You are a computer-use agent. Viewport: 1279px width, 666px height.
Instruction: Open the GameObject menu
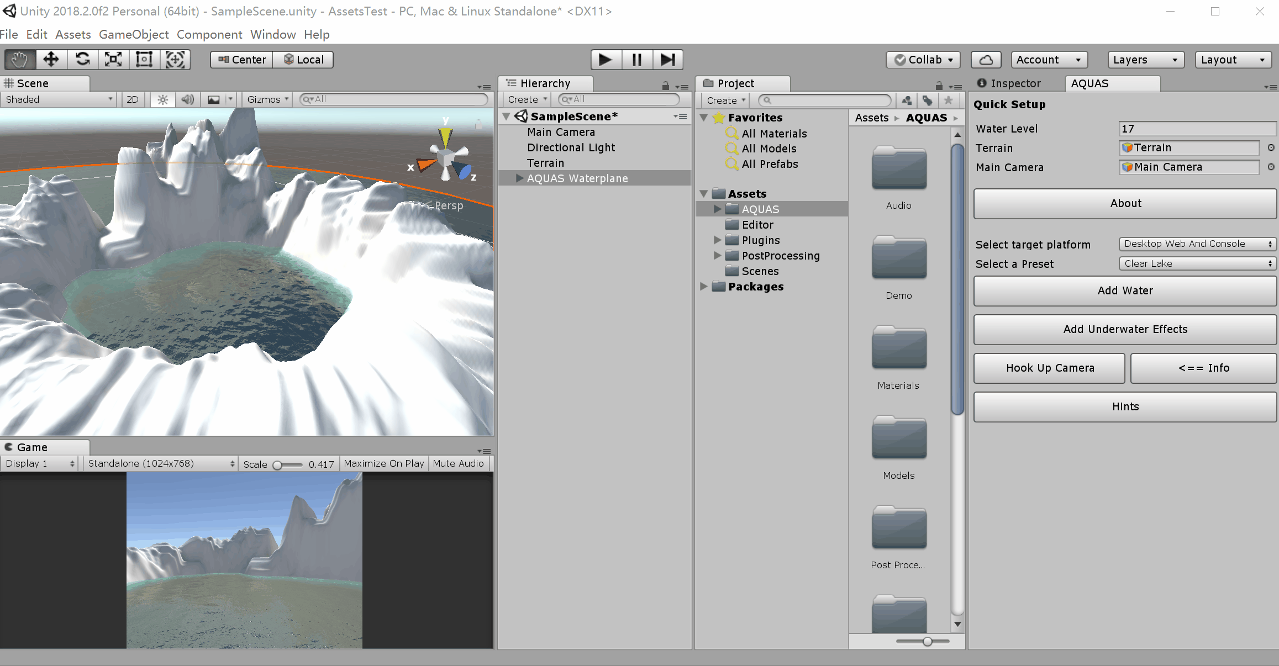click(x=134, y=34)
